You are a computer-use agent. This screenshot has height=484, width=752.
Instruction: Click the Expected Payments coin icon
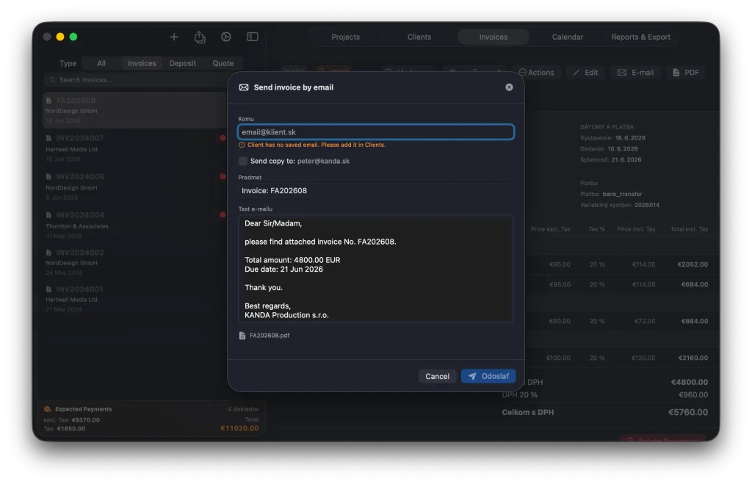[x=48, y=409]
